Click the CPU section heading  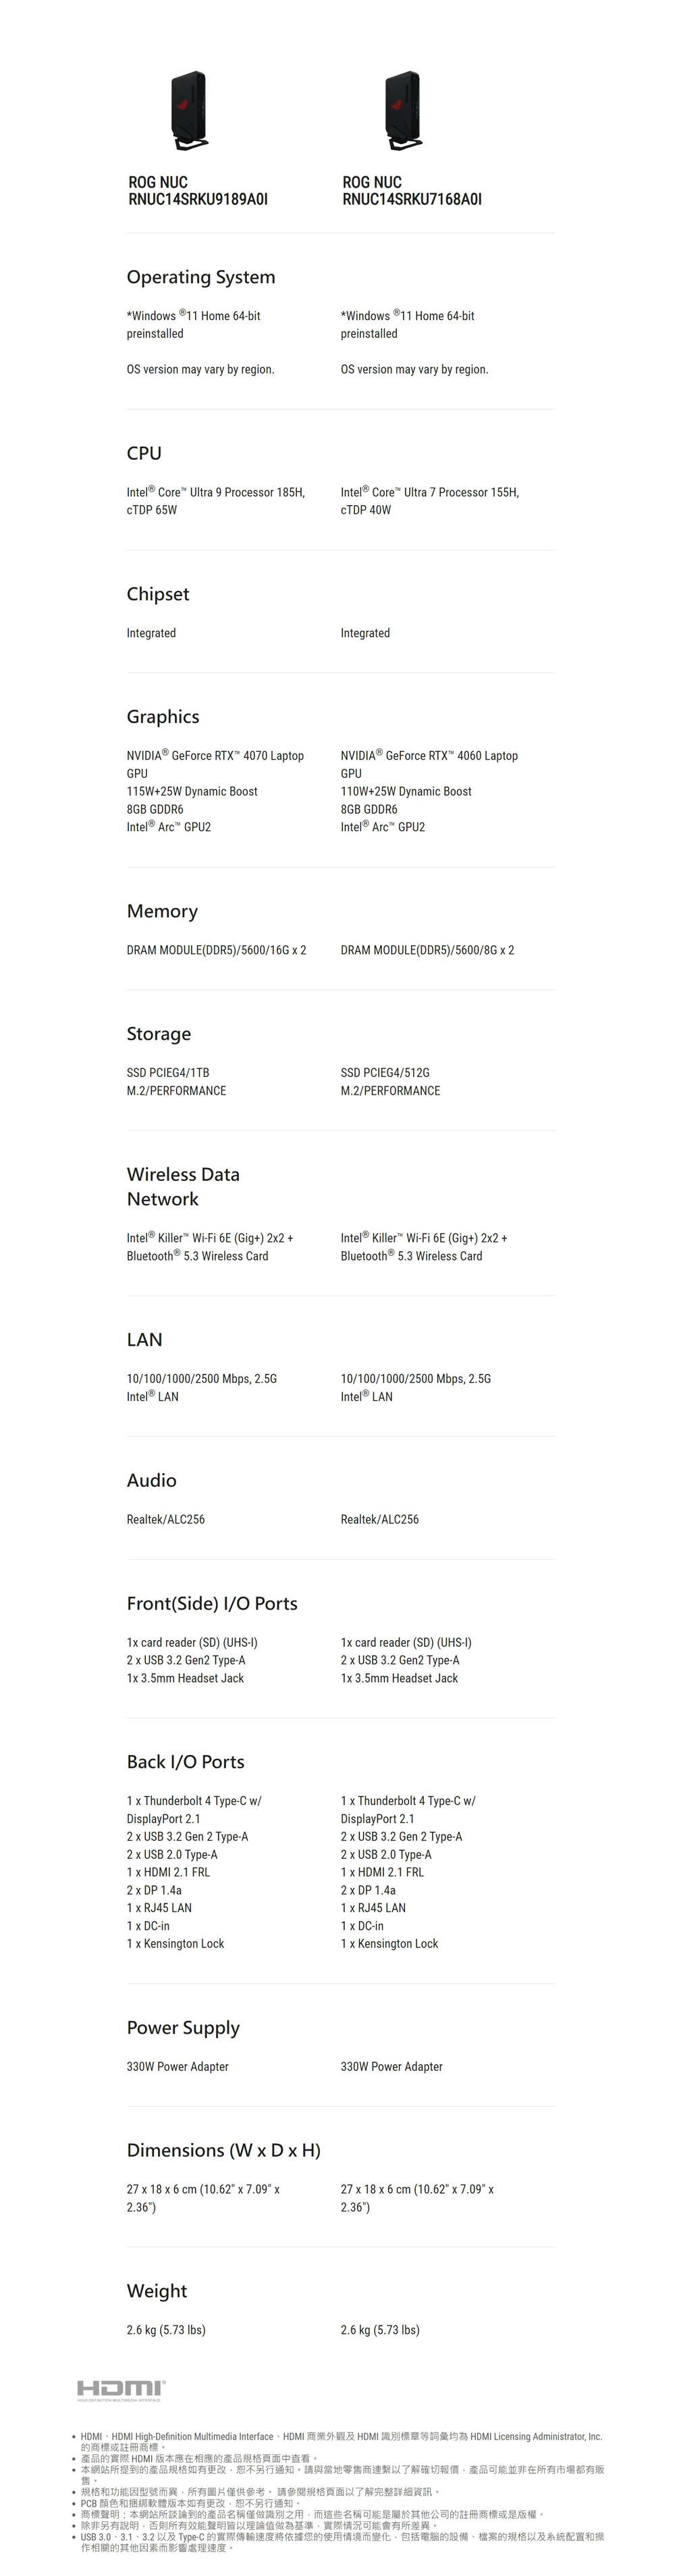coord(144,453)
